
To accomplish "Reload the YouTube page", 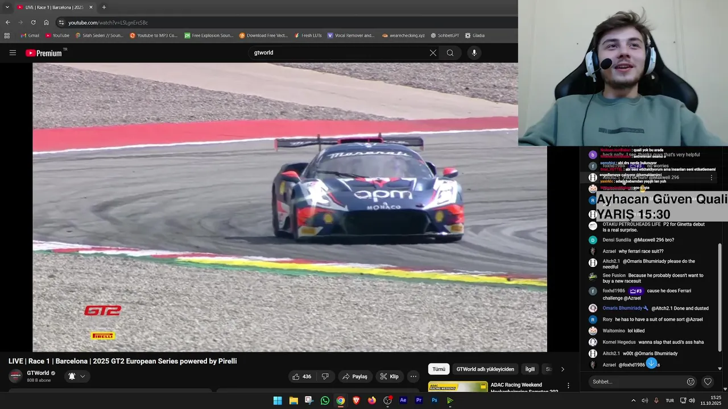I will coord(33,22).
